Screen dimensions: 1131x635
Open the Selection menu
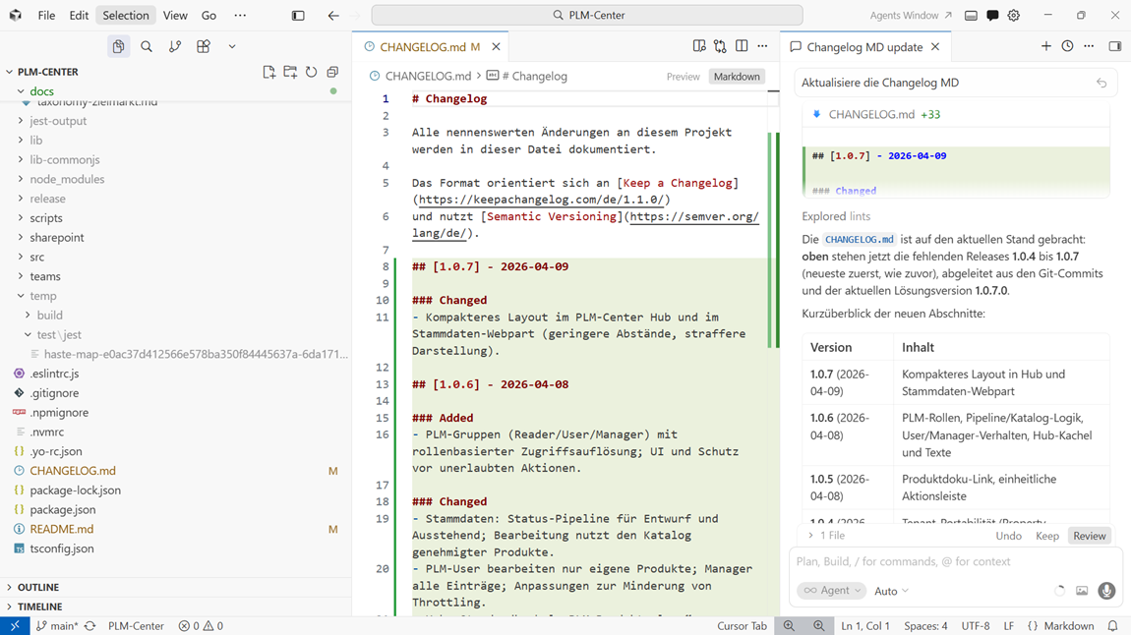(x=125, y=15)
